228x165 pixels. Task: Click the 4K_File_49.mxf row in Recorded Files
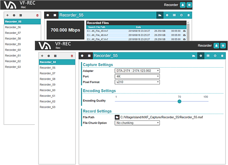point(136,31)
